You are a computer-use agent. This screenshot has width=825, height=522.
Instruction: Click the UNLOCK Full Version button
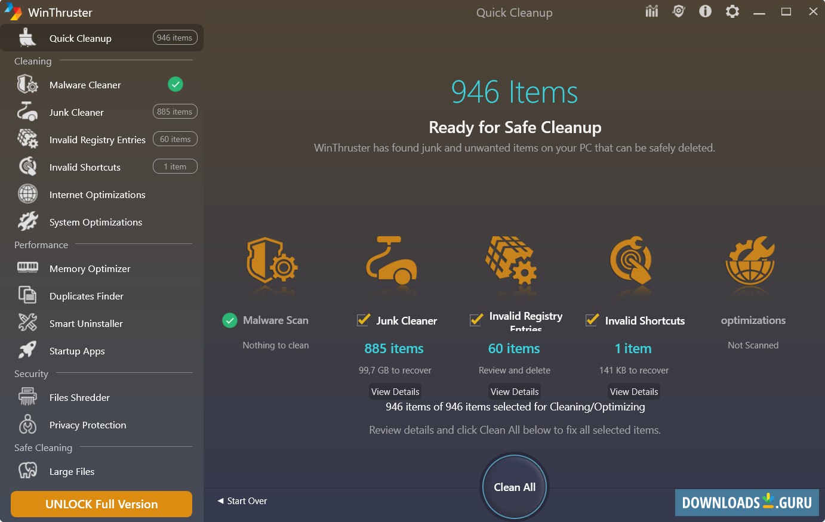point(101,504)
